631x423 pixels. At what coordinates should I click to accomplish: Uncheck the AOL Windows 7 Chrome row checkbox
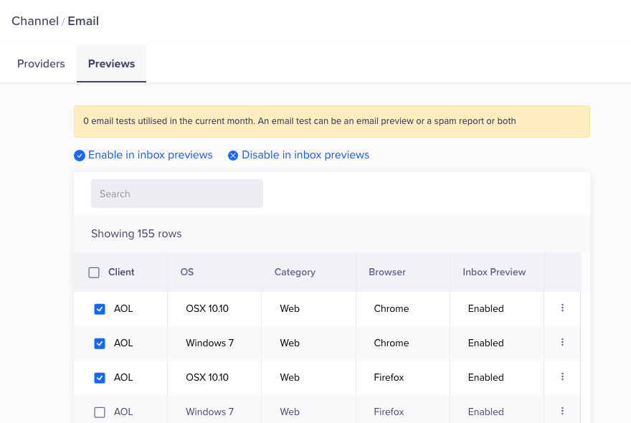[x=100, y=343]
